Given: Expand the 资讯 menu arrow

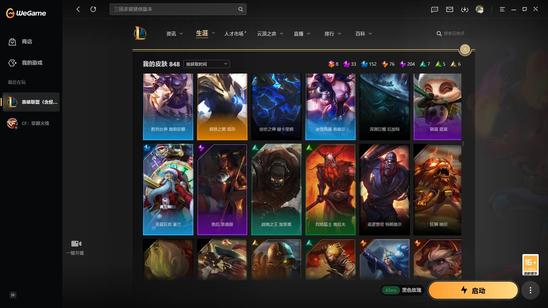Looking at the screenshot, I should pos(181,34).
